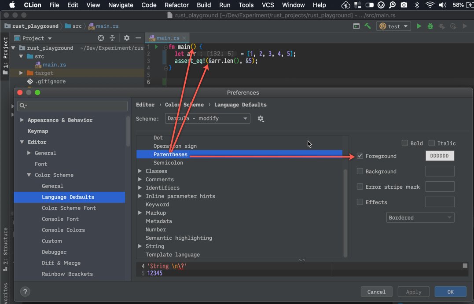Open the Refactor menu

point(176,5)
